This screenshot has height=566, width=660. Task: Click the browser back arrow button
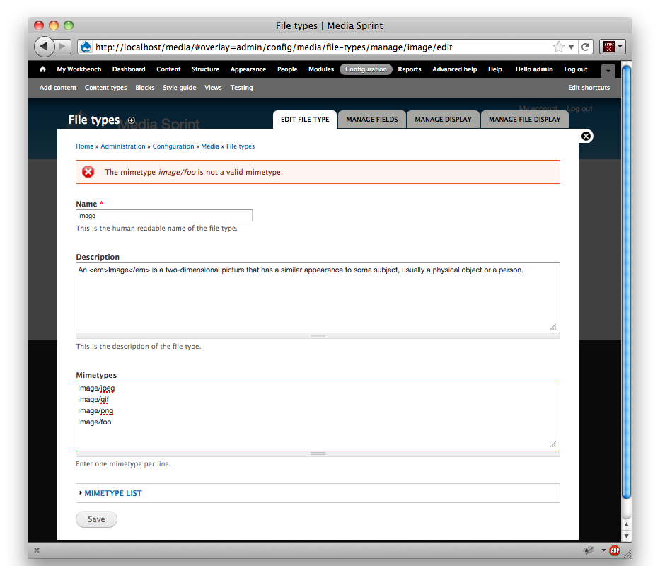(44, 46)
